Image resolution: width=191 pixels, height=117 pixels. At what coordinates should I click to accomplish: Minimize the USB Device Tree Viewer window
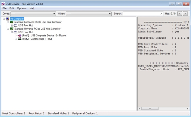point(172,4)
